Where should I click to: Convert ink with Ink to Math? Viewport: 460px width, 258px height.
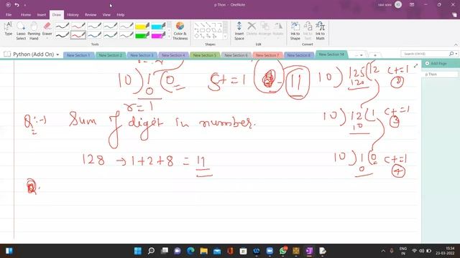point(320,31)
